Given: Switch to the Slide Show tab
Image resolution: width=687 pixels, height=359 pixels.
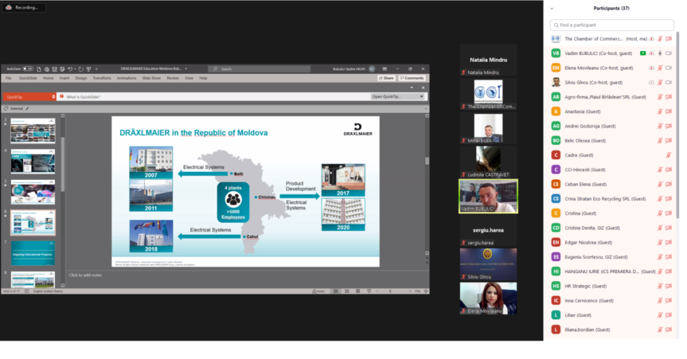Looking at the screenshot, I should tap(151, 78).
